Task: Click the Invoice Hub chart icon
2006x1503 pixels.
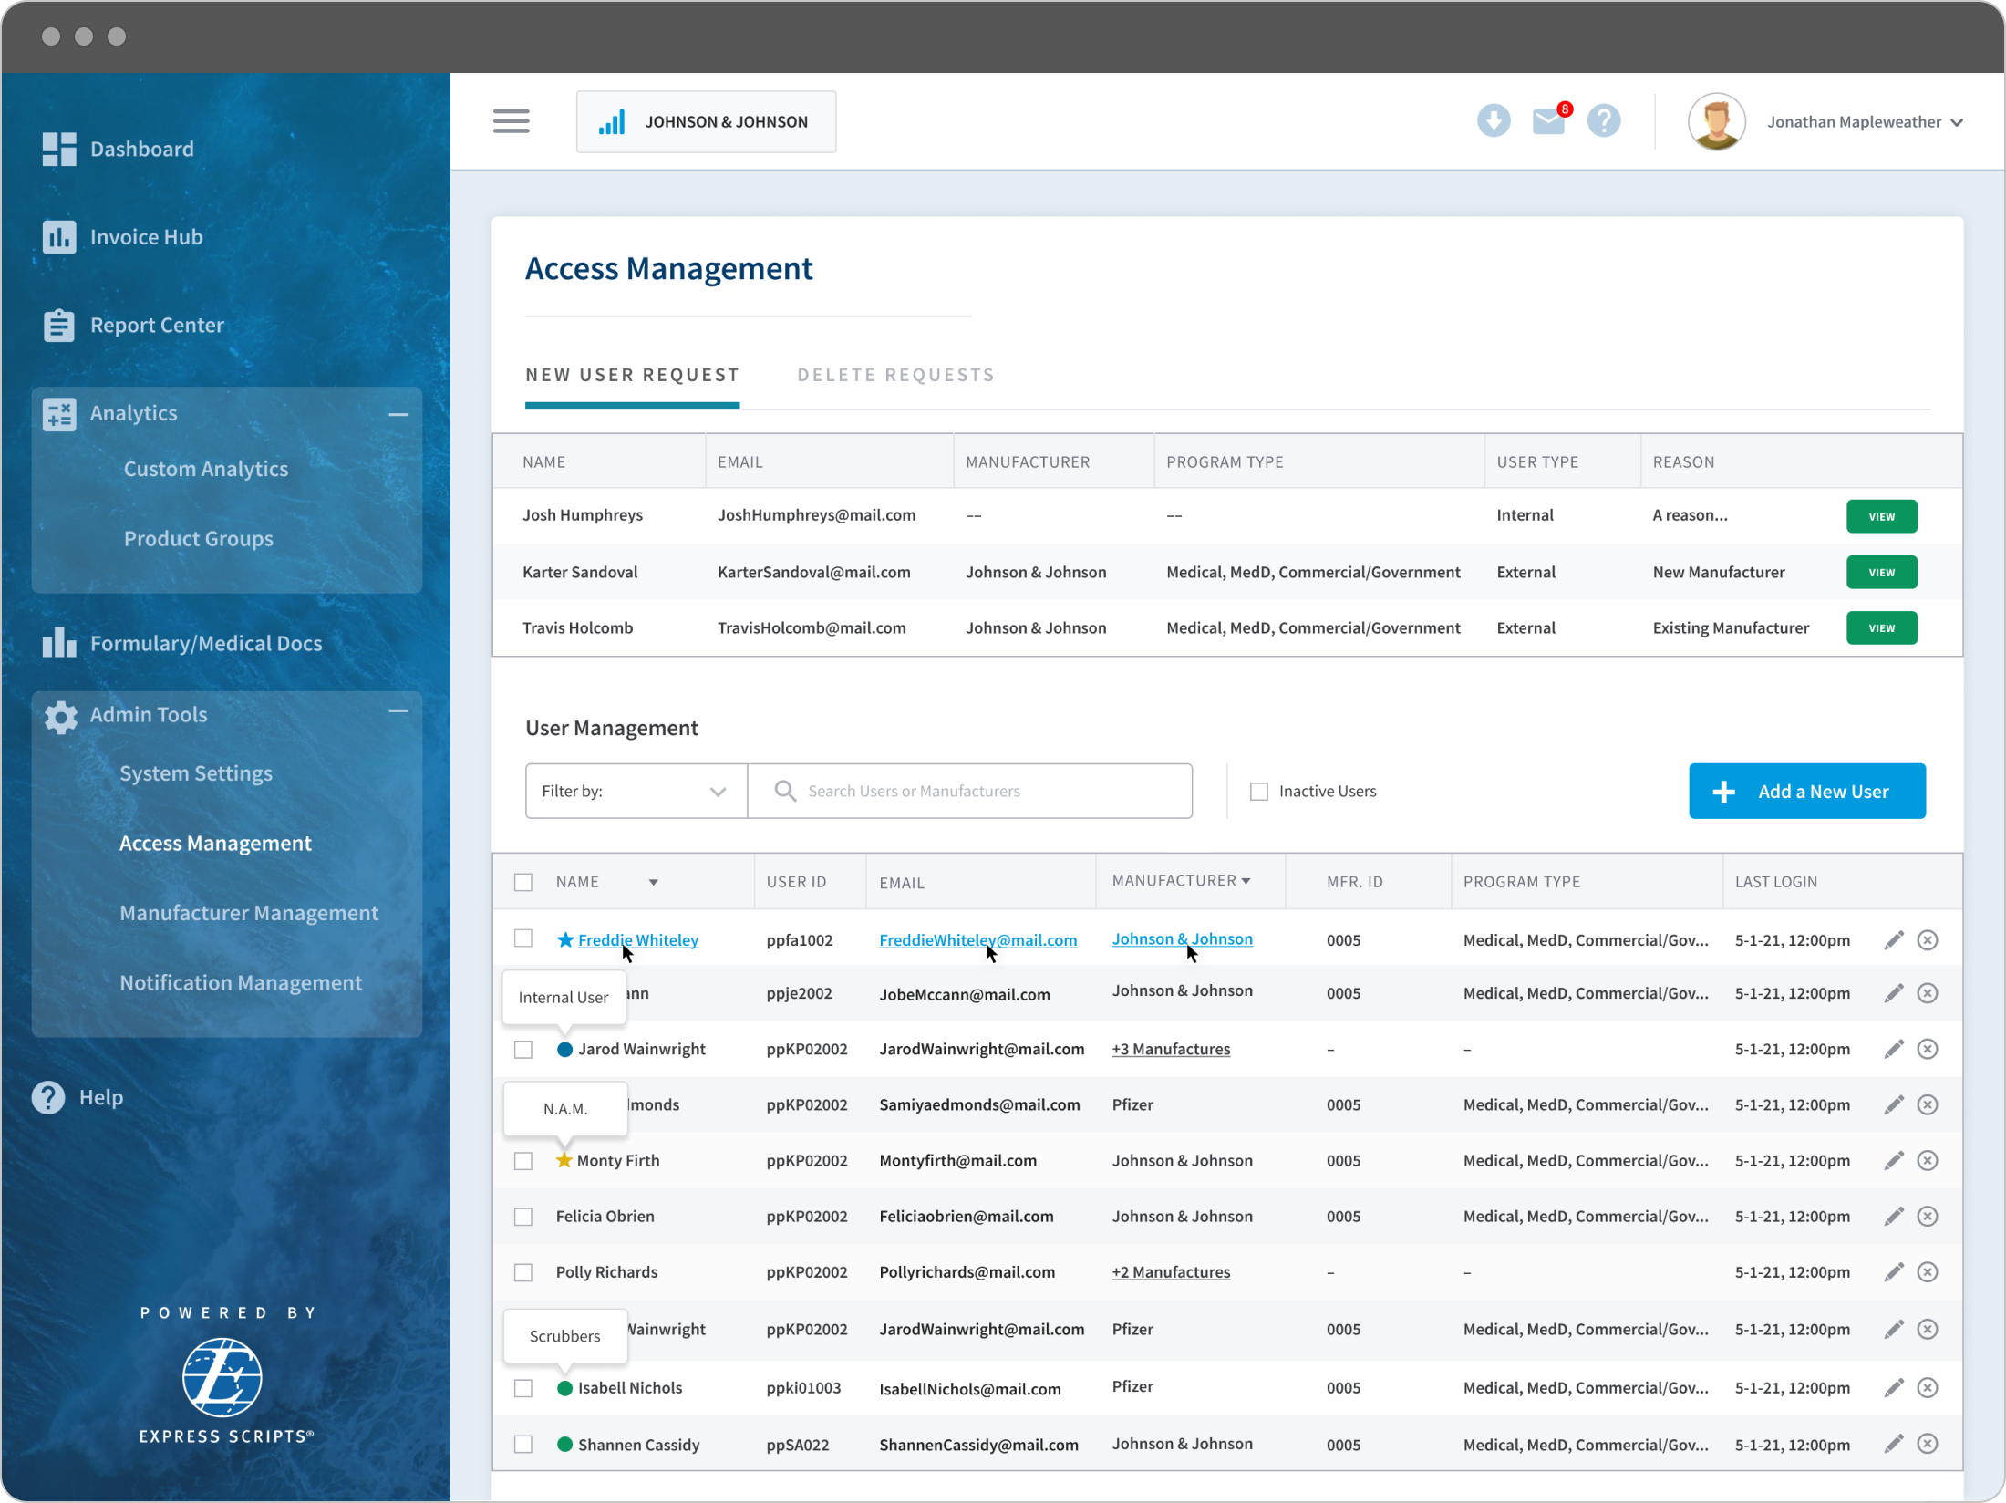Action: [59, 237]
